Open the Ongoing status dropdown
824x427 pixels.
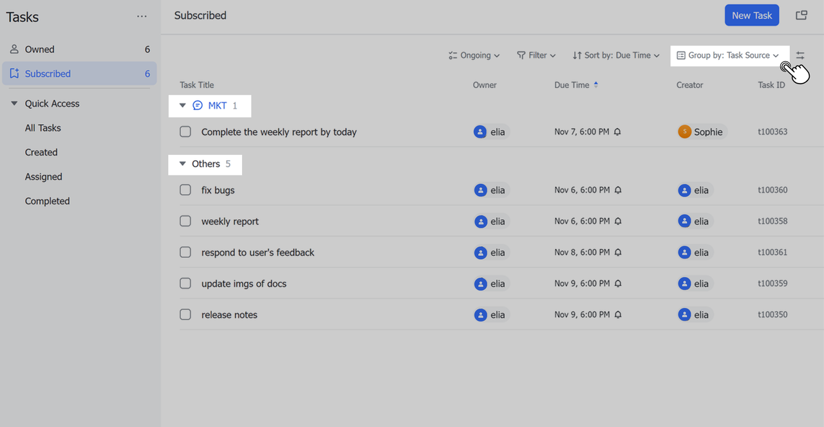point(474,56)
